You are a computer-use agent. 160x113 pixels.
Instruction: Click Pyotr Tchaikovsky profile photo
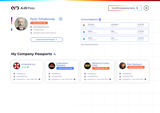click(x=21, y=24)
